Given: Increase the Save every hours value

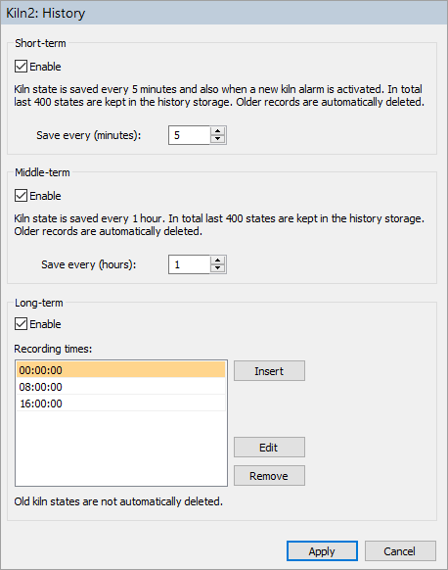Looking at the screenshot, I should pos(217,261).
